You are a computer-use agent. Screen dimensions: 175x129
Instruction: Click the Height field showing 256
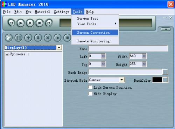(x=136, y=64)
